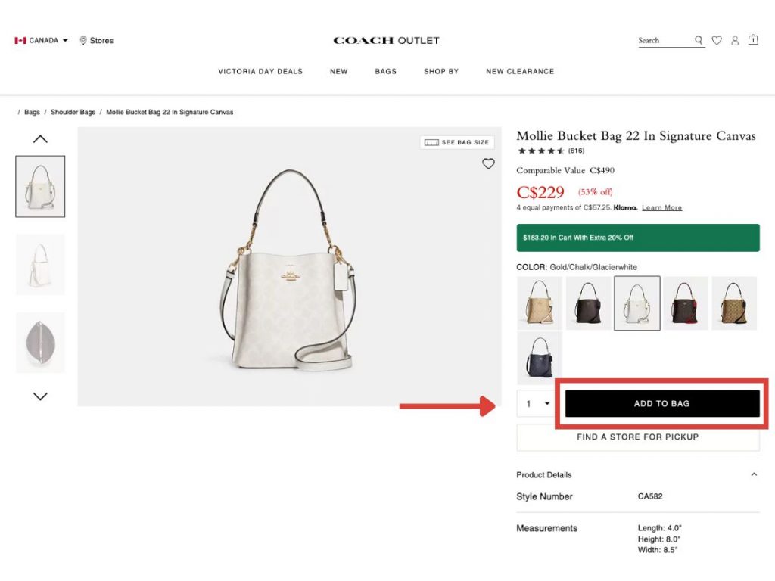Open See Bag Size guide
This screenshot has width=775, height=581.
[x=457, y=142]
